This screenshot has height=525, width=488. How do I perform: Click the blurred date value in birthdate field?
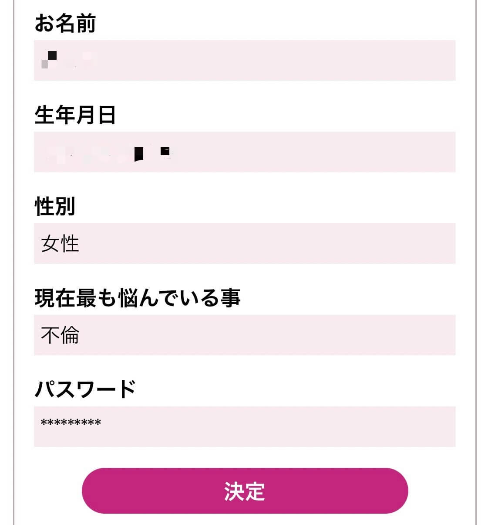click(111, 153)
